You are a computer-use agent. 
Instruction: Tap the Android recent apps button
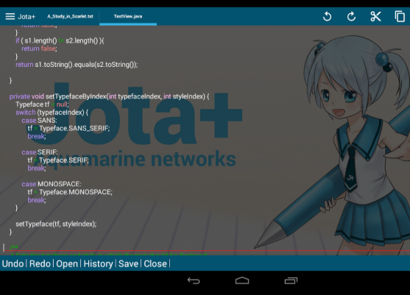(291, 280)
